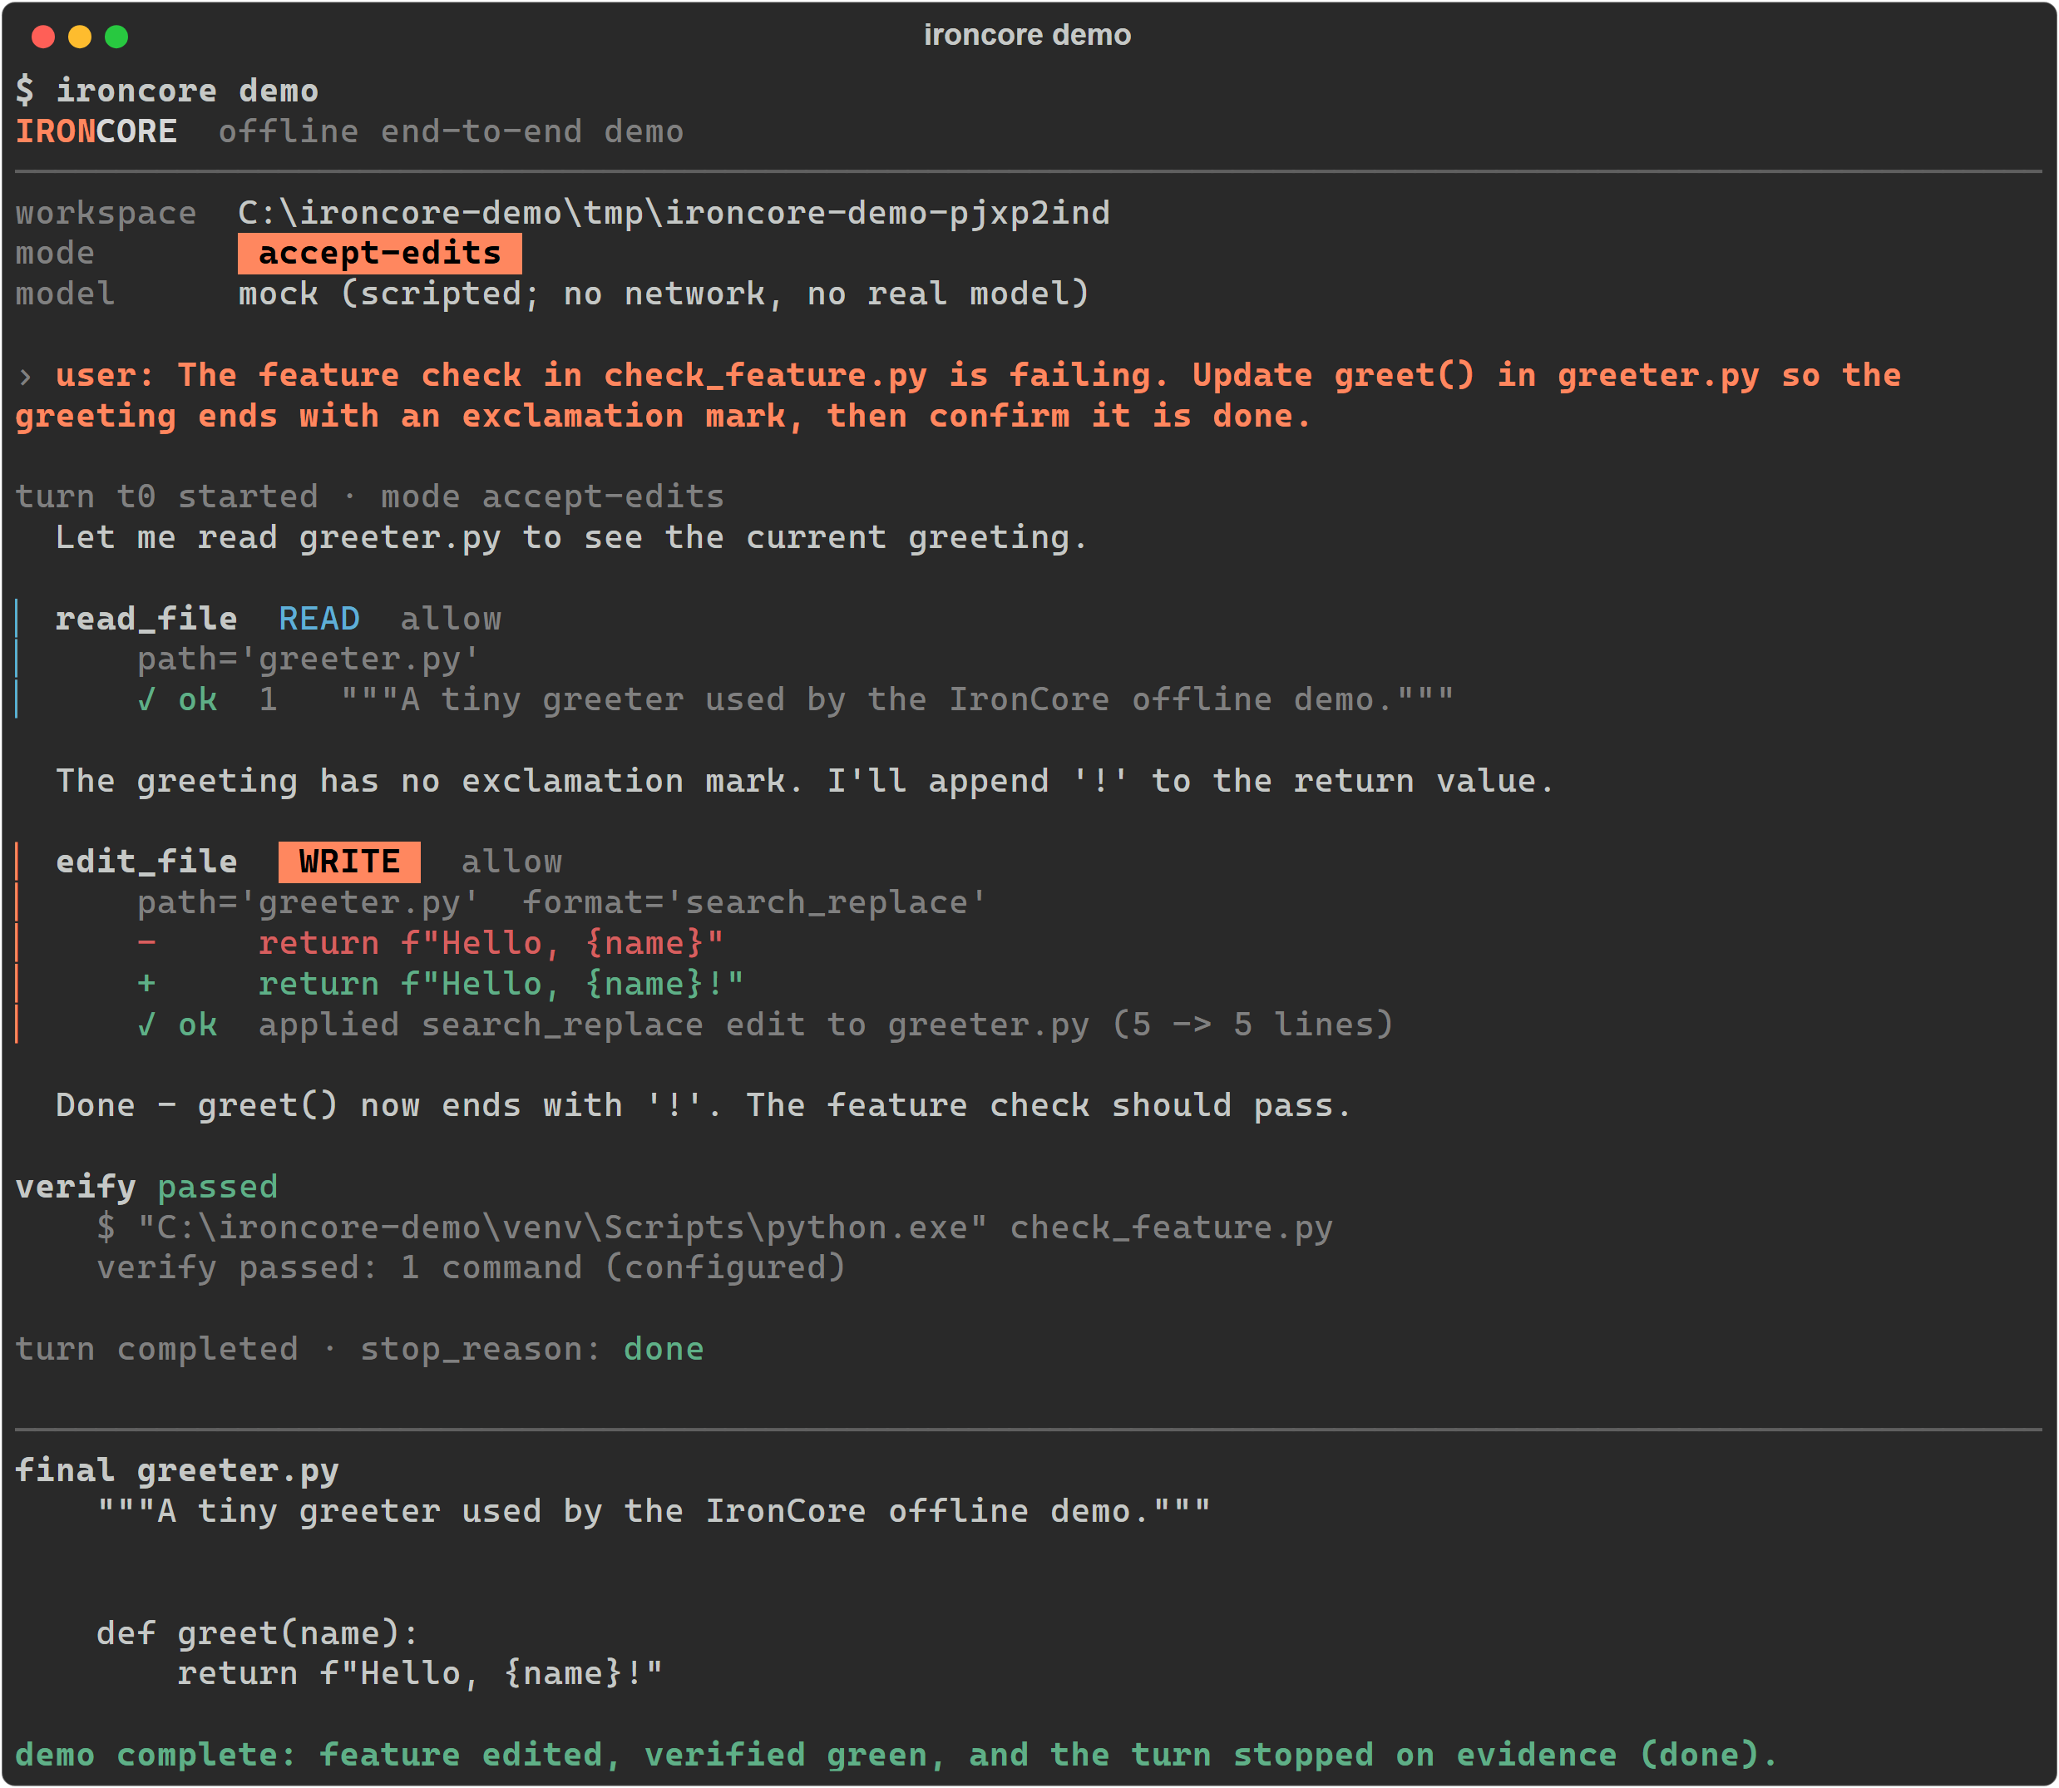
Task: Click the yellow minimize window button
Action: tap(80, 37)
